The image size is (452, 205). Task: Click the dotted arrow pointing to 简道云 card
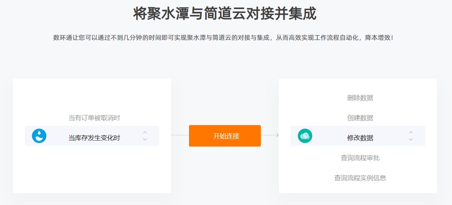tap(270, 135)
